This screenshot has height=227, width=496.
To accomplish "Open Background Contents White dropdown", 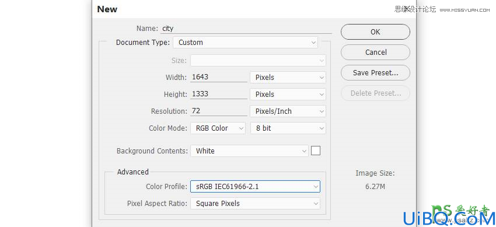I will tap(249, 151).
